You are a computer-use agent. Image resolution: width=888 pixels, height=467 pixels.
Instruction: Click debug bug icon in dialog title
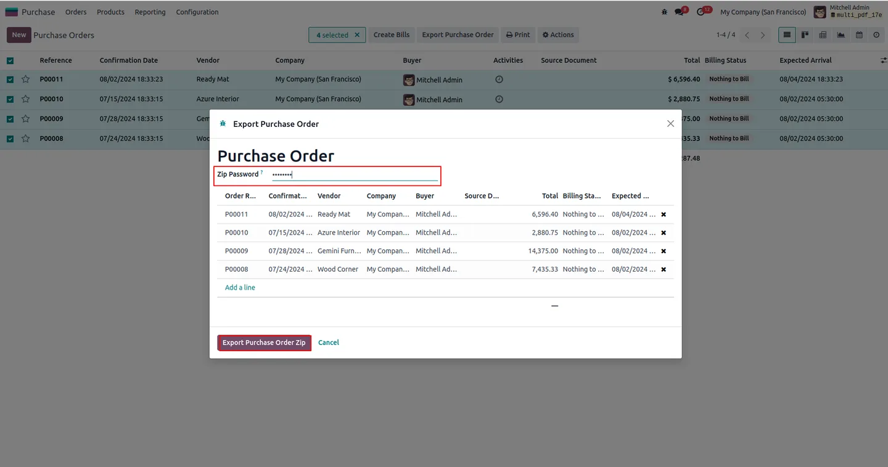coord(223,124)
